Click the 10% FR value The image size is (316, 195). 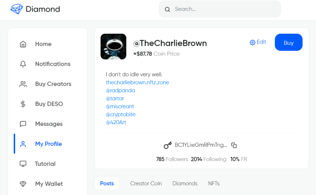pos(239,159)
